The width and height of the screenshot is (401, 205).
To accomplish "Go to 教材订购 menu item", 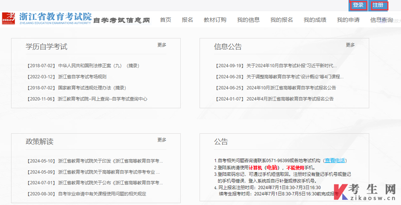I will pos(215,20).
